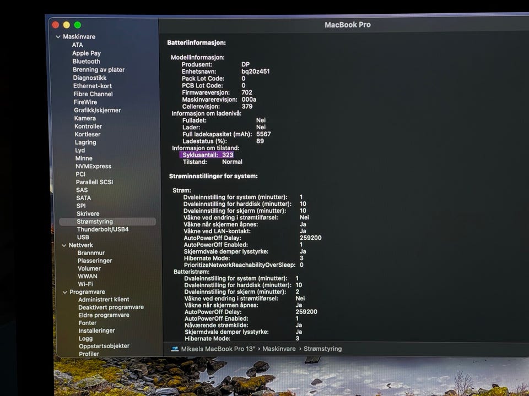Close the window with the red button
The height and width of the screenshot is (396, 529).
coord(56,25)
